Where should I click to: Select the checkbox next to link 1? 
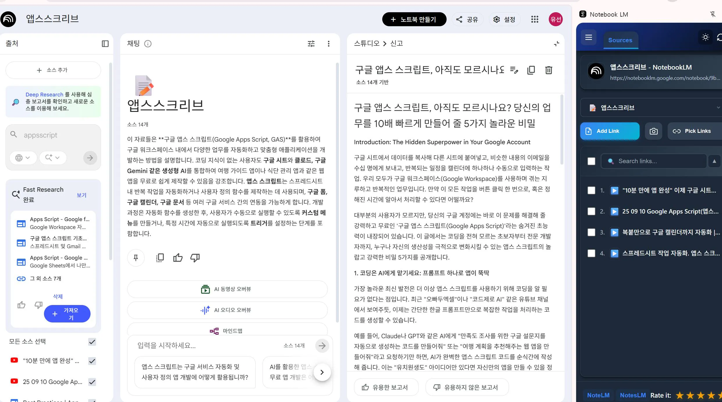click(x=591, y=190)
